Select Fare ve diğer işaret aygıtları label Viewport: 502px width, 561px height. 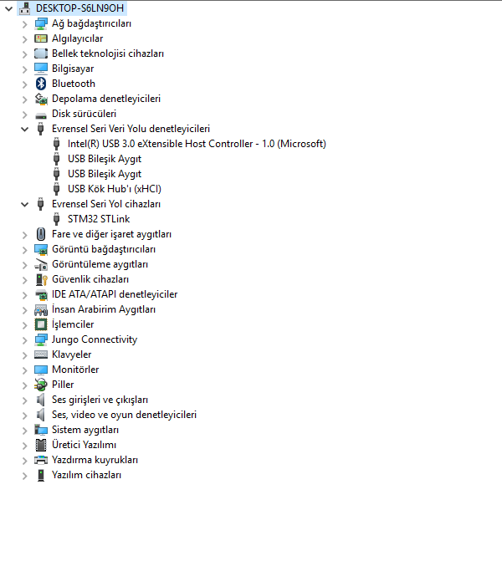[x=111, y=234]
